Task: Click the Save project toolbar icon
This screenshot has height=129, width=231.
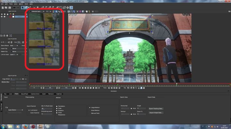Action: 10,8
